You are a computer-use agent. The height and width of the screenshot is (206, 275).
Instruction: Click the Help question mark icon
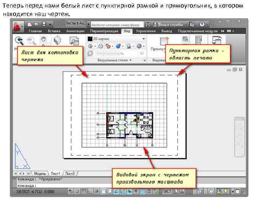tap(202, 24)
